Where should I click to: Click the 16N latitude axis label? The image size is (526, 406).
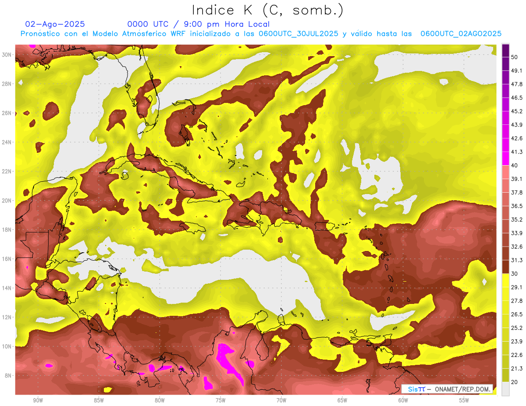pos(7,259)
